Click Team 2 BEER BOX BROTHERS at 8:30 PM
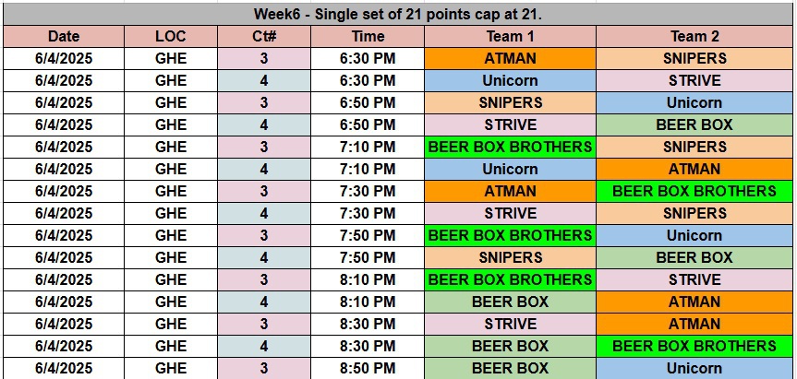 pyautogui.click(x=694, y=346)
